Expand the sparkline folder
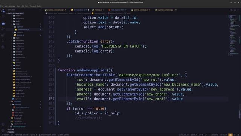241x136 pixels. (x=19, y=54)
